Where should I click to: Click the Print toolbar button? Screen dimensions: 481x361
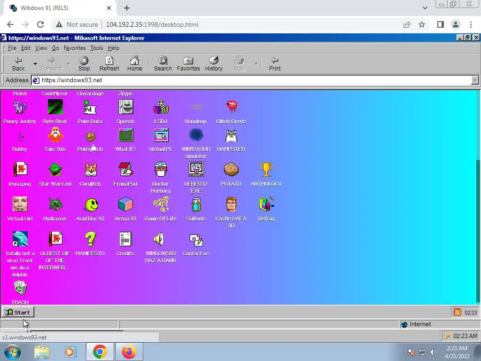(274, 64)
